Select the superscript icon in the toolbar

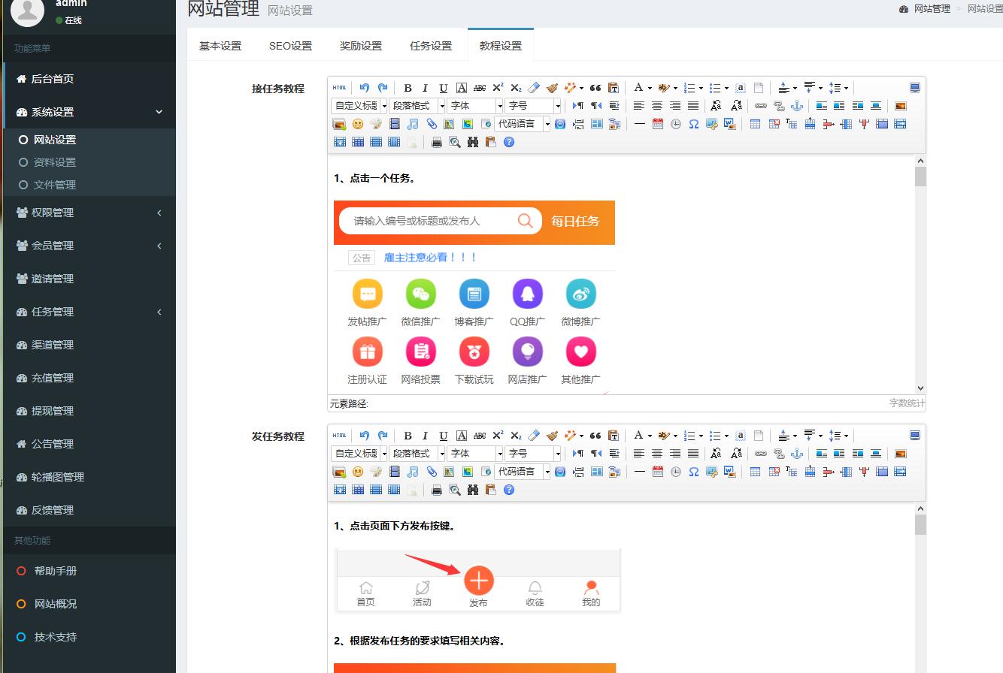pyautogui.click(x=498, y=88)
